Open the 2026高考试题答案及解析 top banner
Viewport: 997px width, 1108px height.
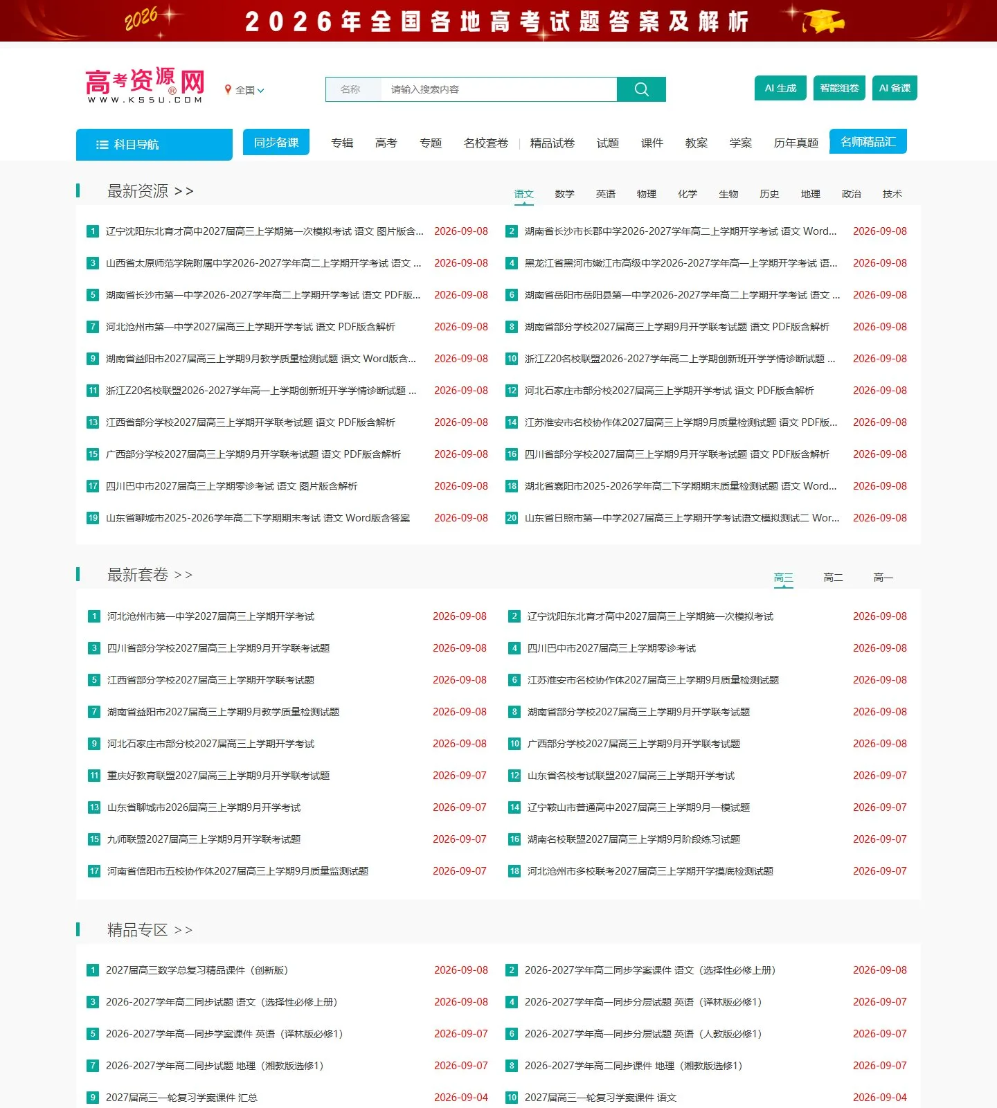tap(498, 21)
